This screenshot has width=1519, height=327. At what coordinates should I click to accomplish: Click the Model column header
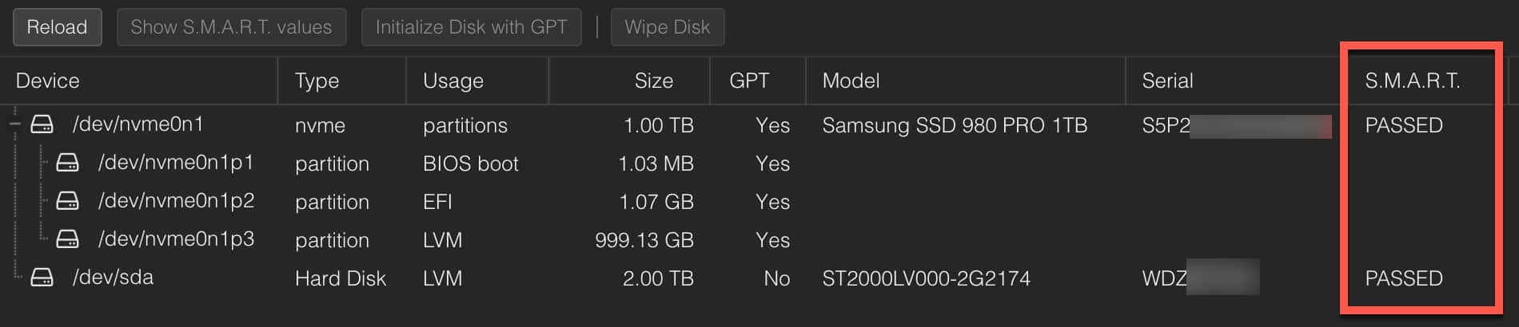tap(851, 81)
